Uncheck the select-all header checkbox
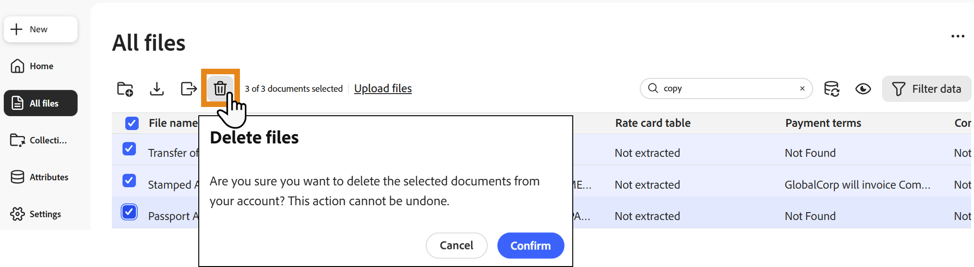The image size is (974, 267). tap(132, 123)
